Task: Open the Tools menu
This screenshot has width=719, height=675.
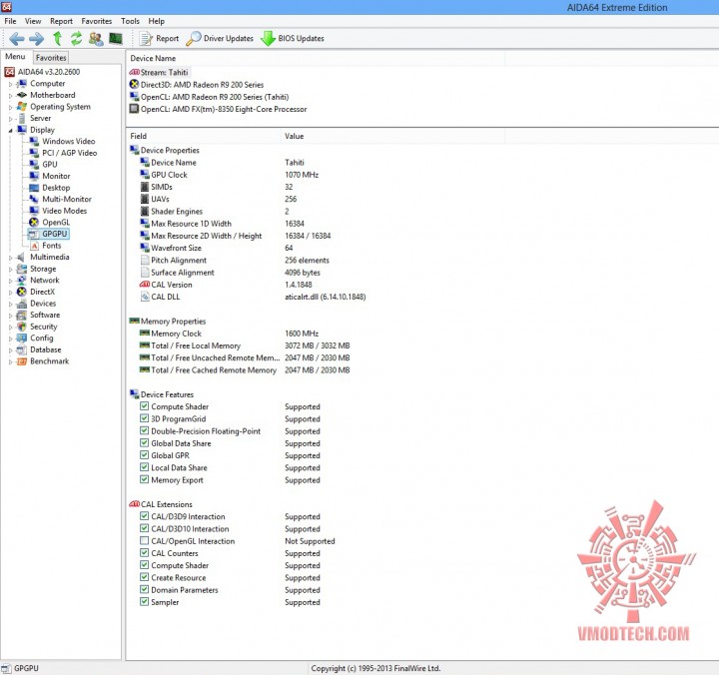Action: 130,21
